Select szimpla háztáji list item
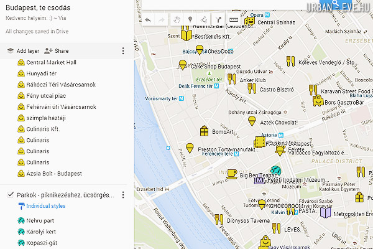Image resolution: width=373 pixels, height=249 pixels. coord(42,118)
